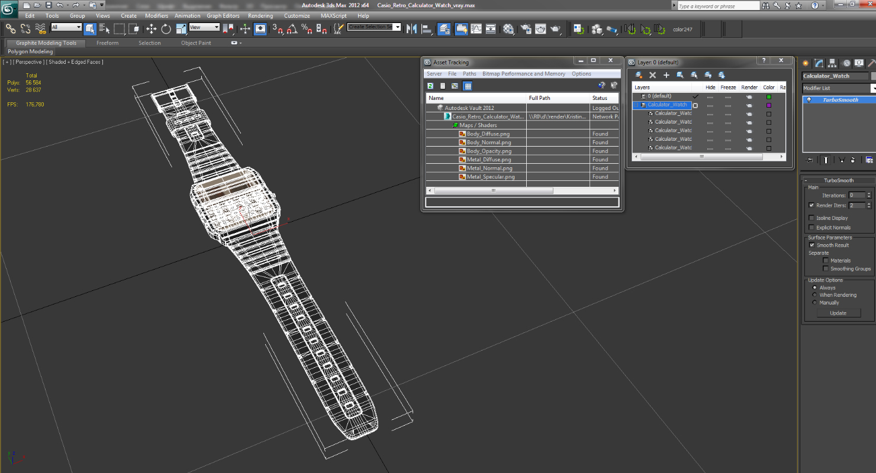Choose the Select and Uniform Scale tool
Screen dimensions: 876x473
(181, 29)
